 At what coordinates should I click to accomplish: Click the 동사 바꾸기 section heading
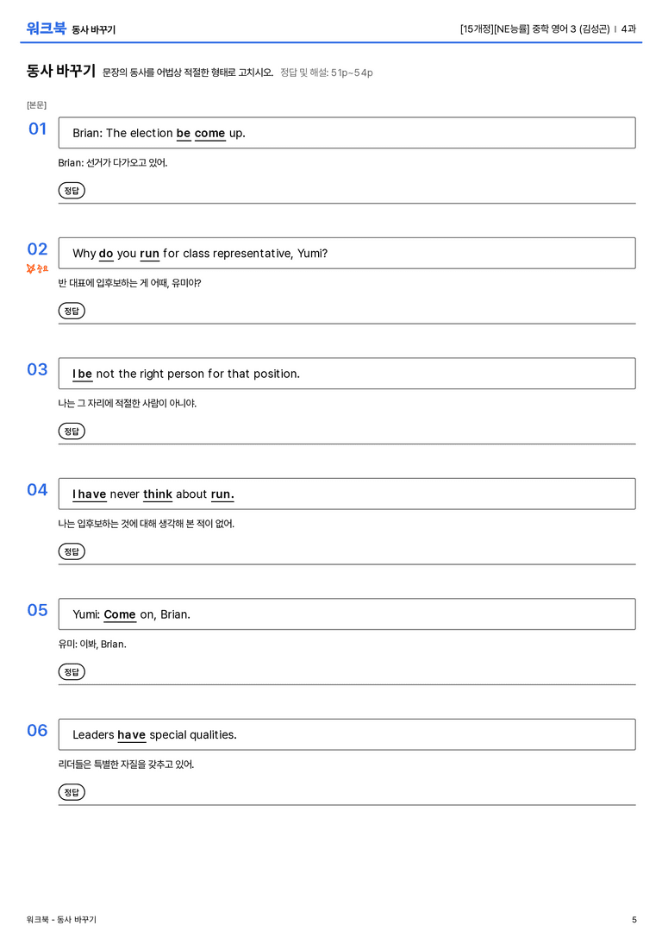(x=61, y=71)
